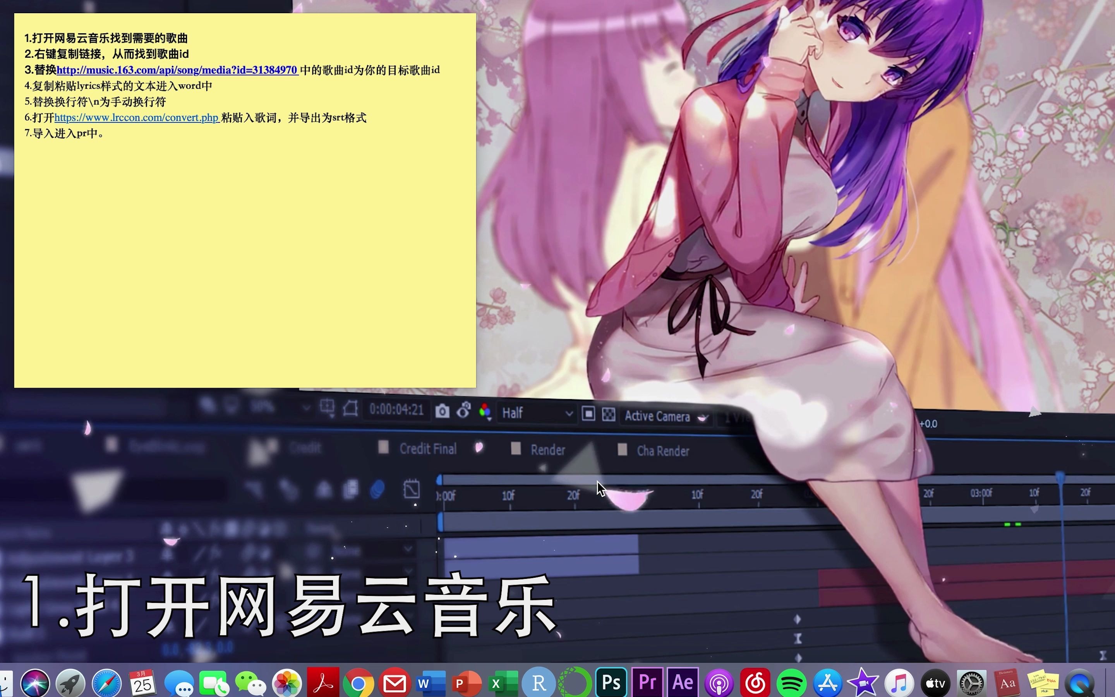Open FaceTime from the Dock

(x=214, y=683)
